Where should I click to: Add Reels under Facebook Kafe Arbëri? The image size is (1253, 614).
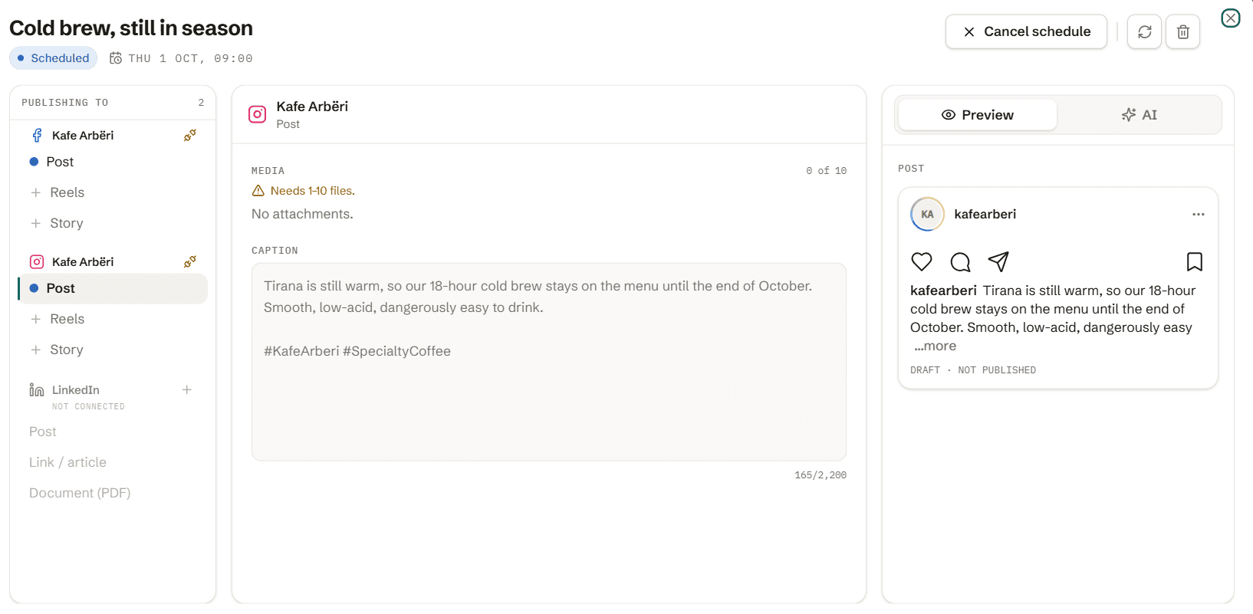point(112,192)
